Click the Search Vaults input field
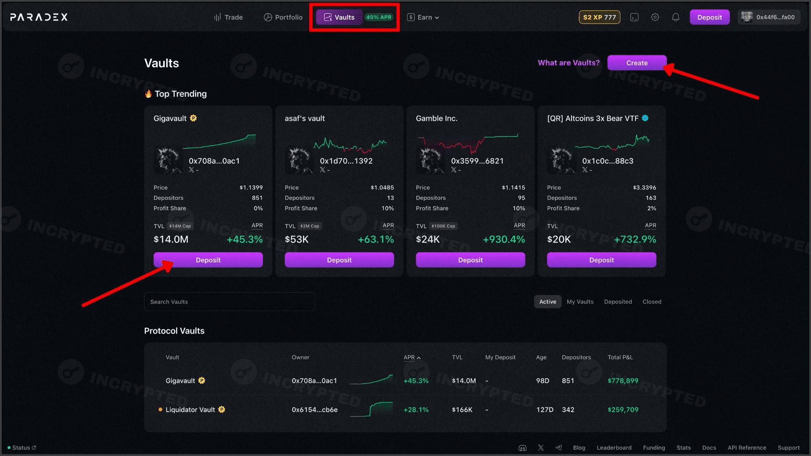Screen dimensions: 811x456 (x=229, y=302)
